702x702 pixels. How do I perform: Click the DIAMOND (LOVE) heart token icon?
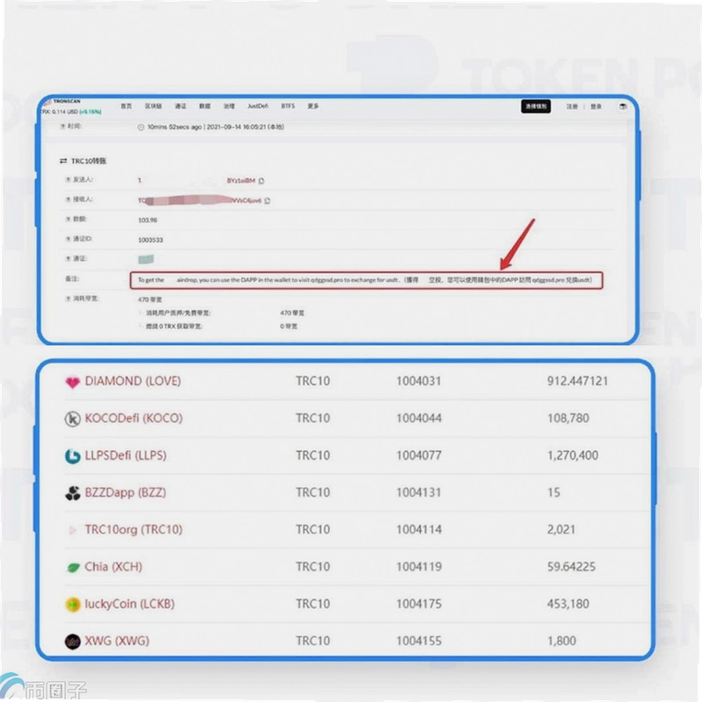tap(73, 383)
